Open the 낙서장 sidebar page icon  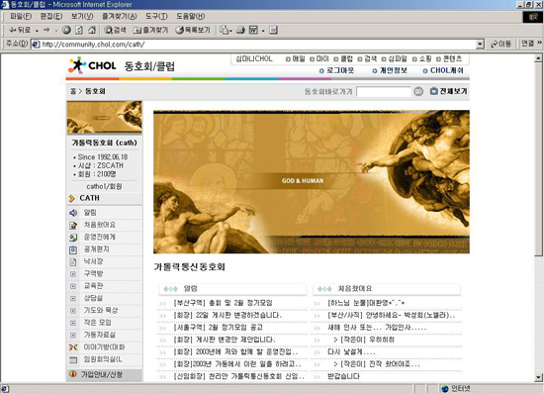73,261
